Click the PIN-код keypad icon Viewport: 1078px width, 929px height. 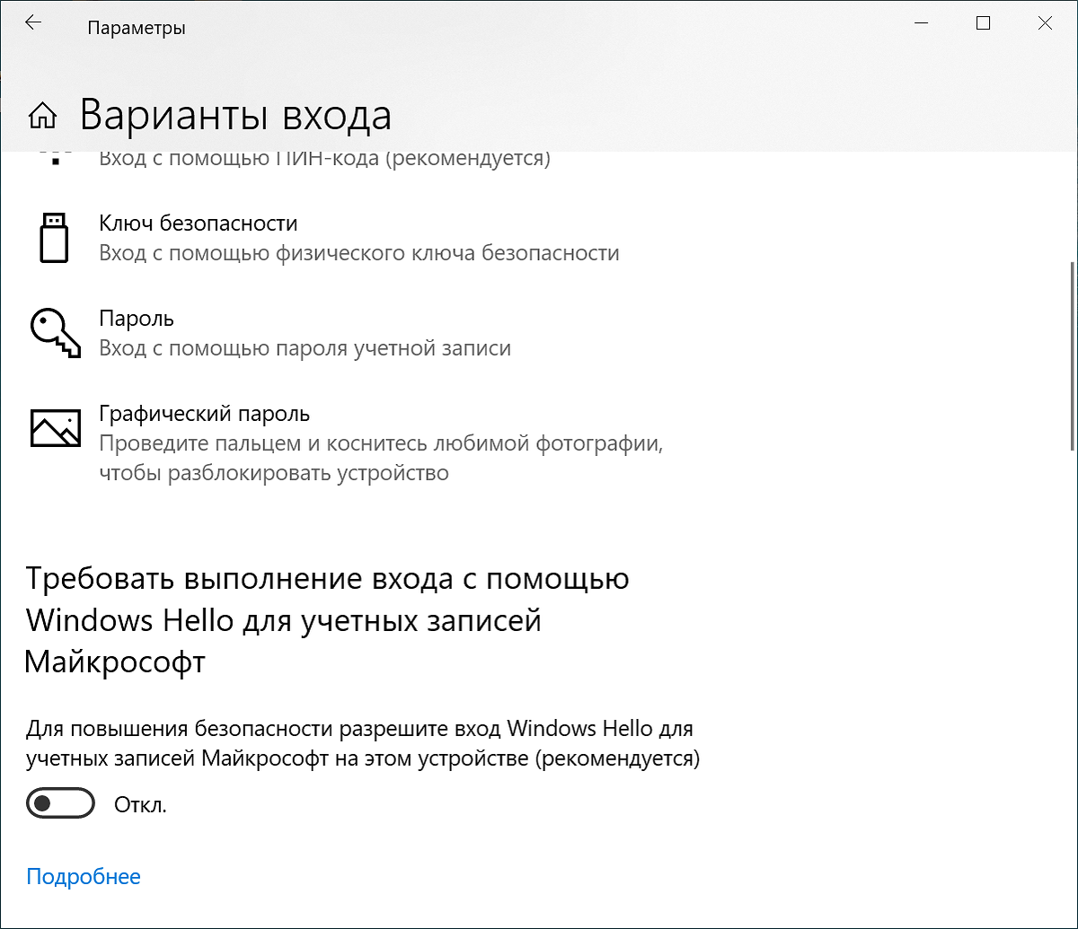tap(54, 157)
